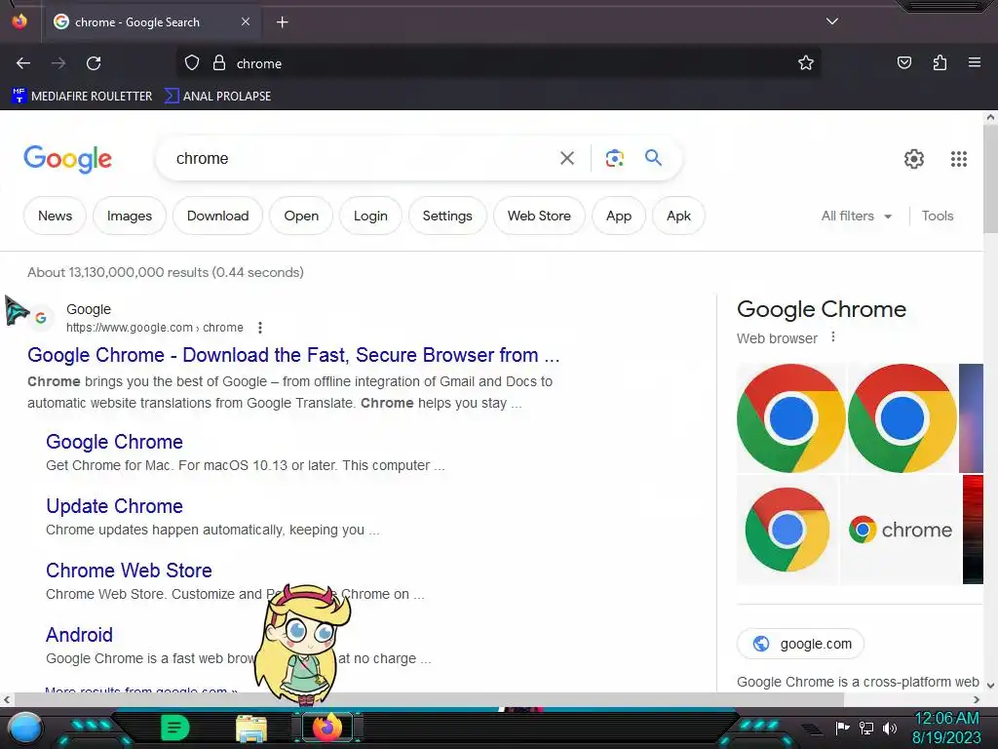Open the network tray icon
Screen dimensions: 998x749
[866, 728]
